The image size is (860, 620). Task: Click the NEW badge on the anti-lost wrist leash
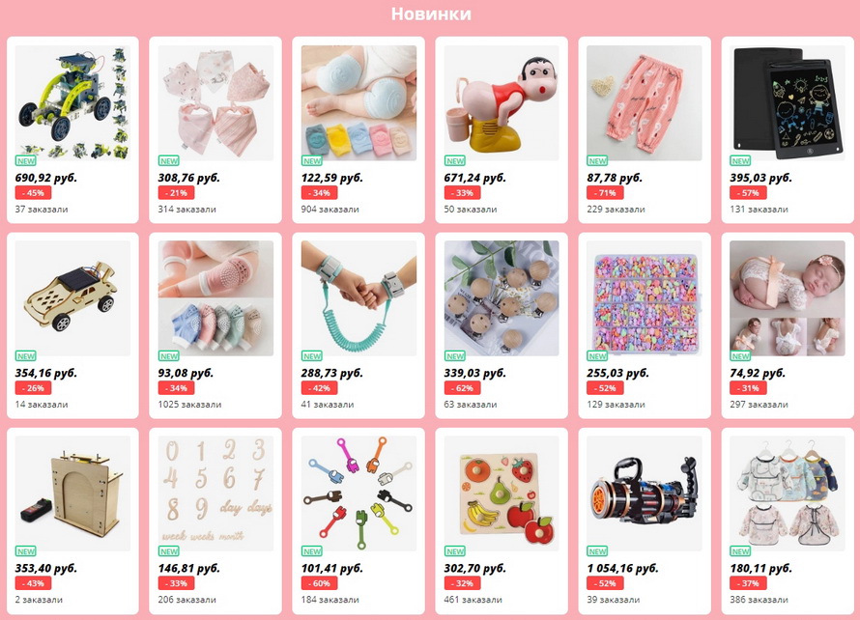coord(311,356)
